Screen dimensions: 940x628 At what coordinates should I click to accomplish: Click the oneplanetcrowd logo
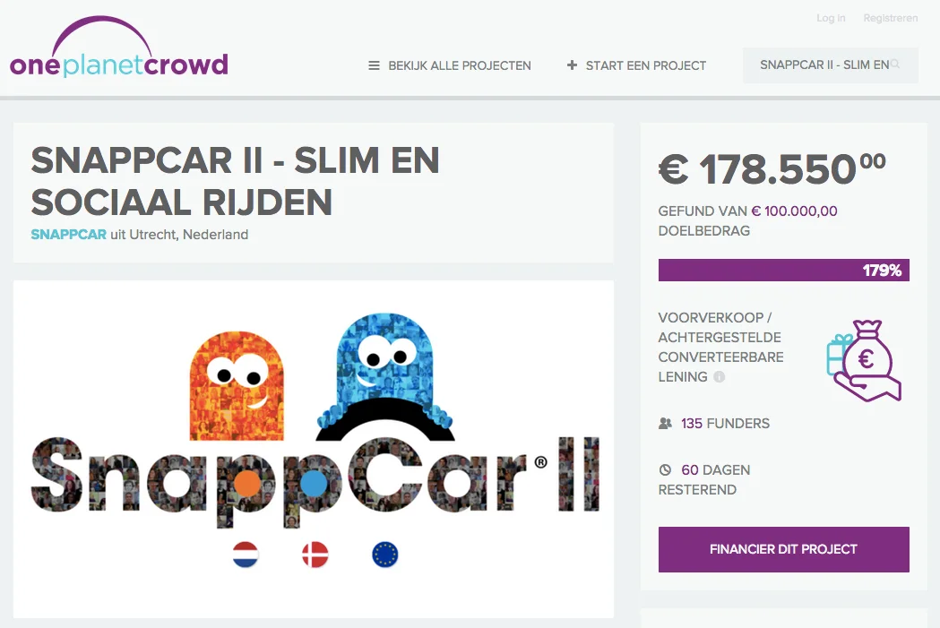118,47
